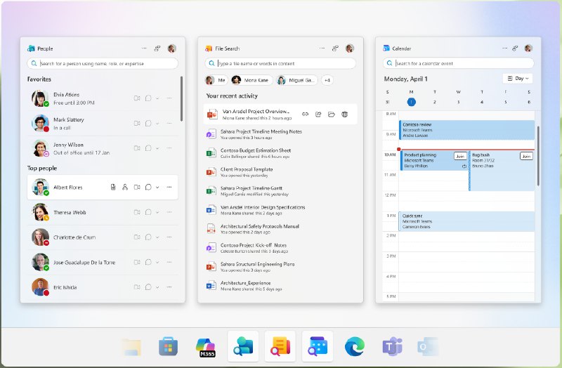Expand chat options for Elvia Atkins
Viewport: 562px width, 368px height.
[x=157, y=98]
